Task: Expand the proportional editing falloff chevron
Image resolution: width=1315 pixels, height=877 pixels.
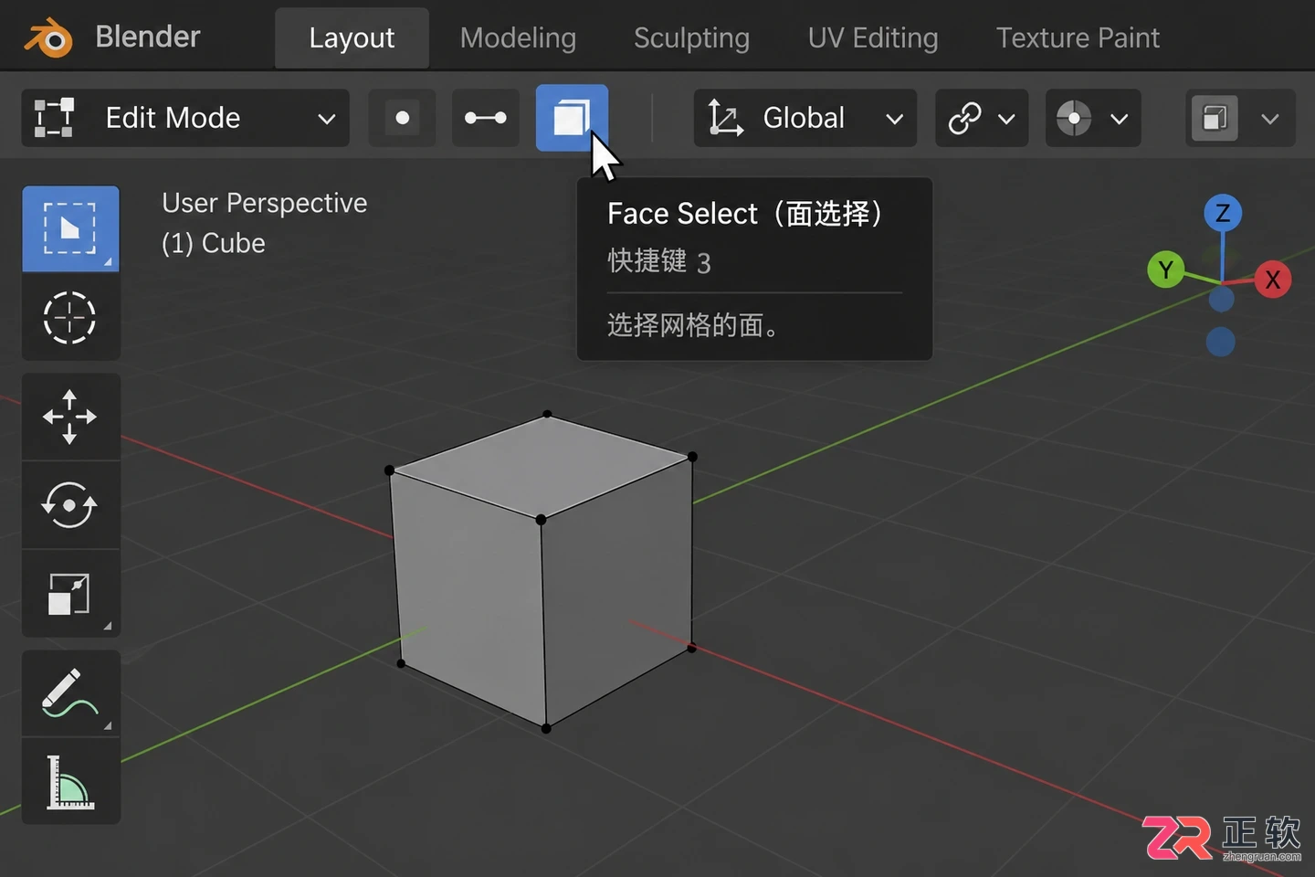Action: tap(1120, 119)
